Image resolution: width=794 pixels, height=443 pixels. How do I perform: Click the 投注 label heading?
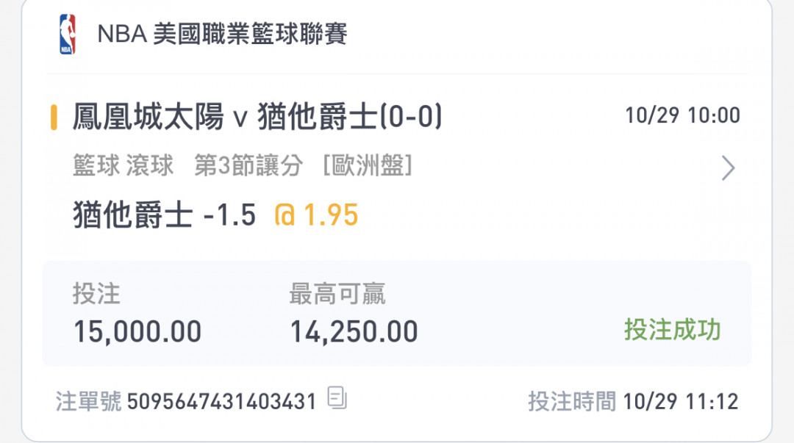click(x=97, y=294)
